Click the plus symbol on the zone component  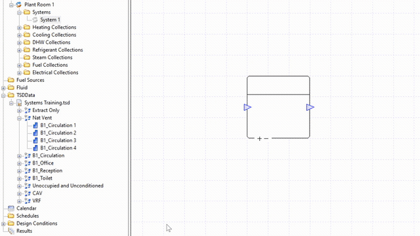tap(259, 138)
